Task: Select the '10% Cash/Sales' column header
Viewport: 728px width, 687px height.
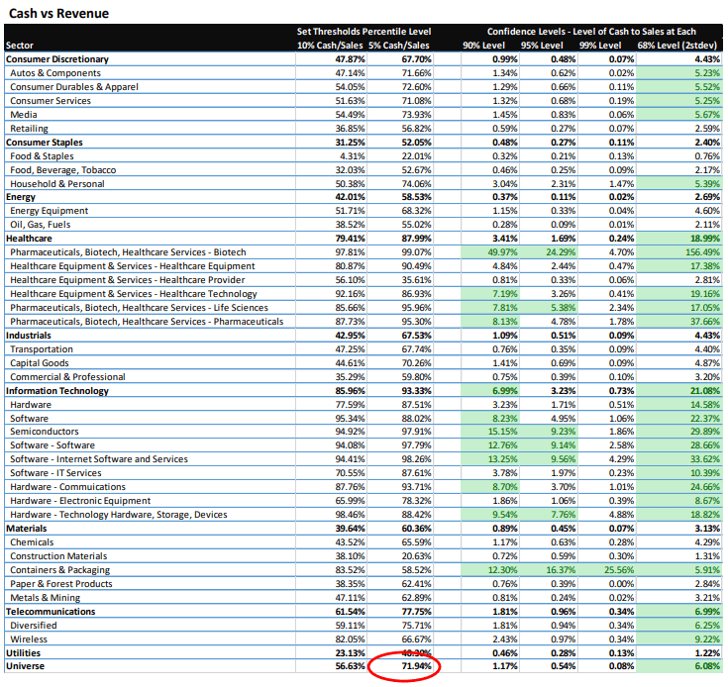Action: [330, 46]
